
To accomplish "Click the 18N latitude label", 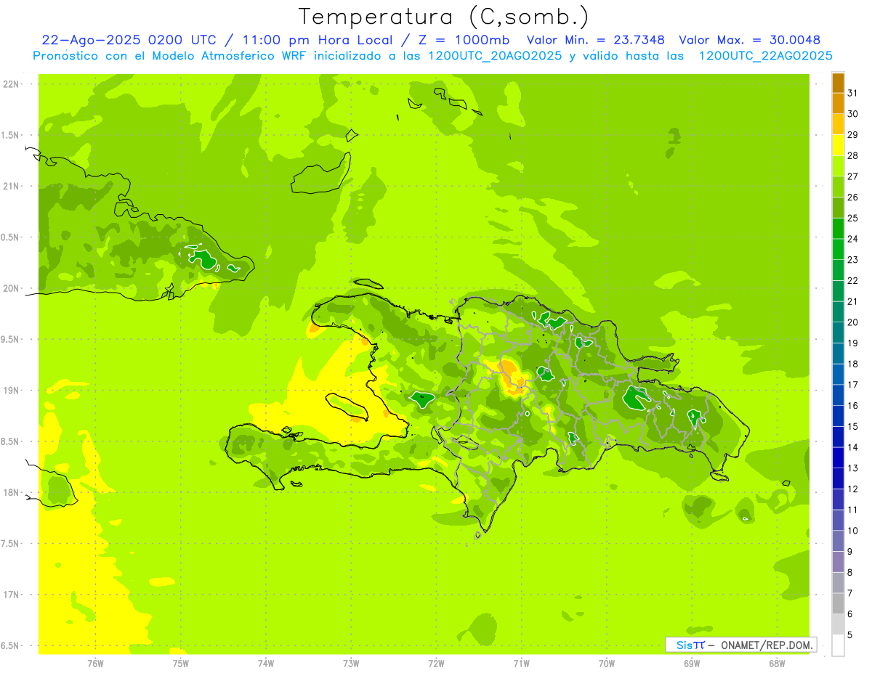I will 12,492.
